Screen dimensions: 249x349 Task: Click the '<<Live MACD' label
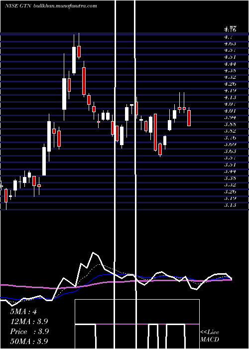[x=210, y=336]
